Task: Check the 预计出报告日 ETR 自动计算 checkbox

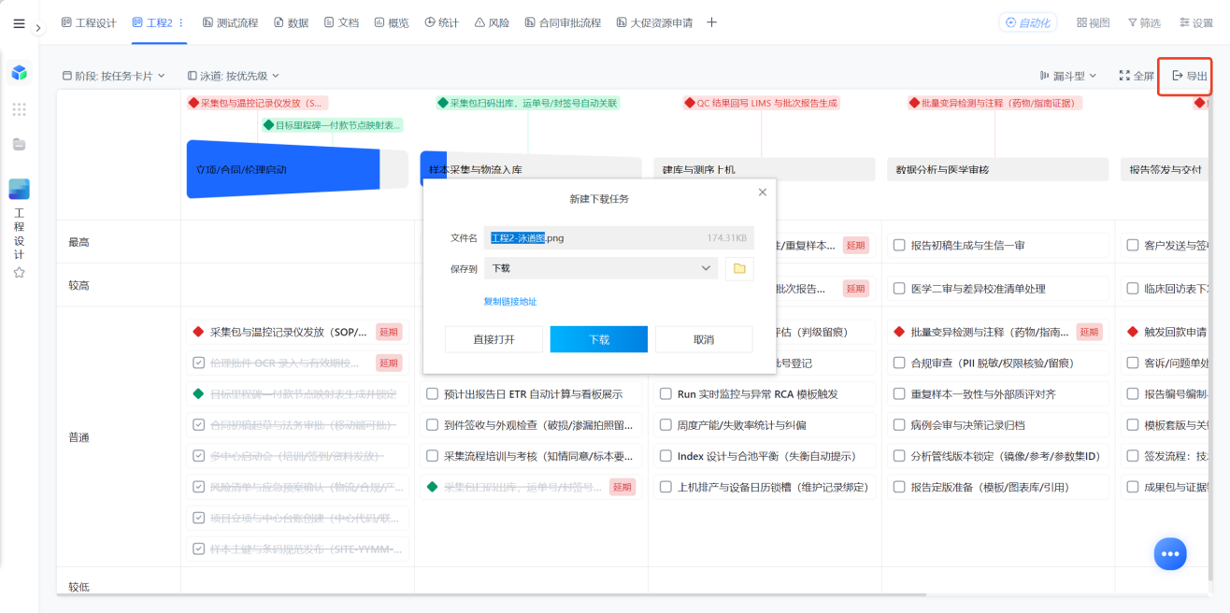Action: [x=432, y=394]
